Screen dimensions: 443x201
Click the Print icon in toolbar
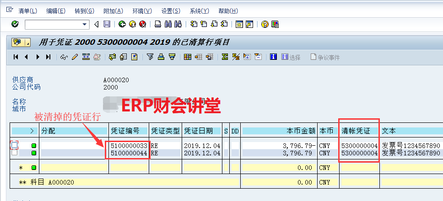pos(158,24)
